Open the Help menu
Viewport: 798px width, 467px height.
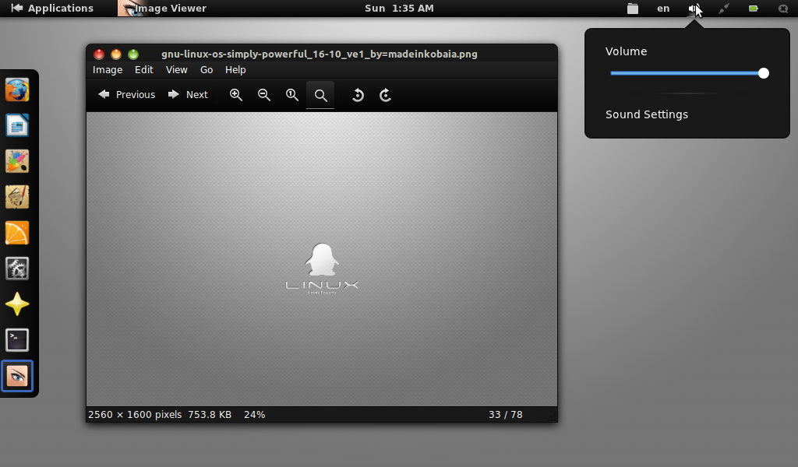tap(235, 69)
